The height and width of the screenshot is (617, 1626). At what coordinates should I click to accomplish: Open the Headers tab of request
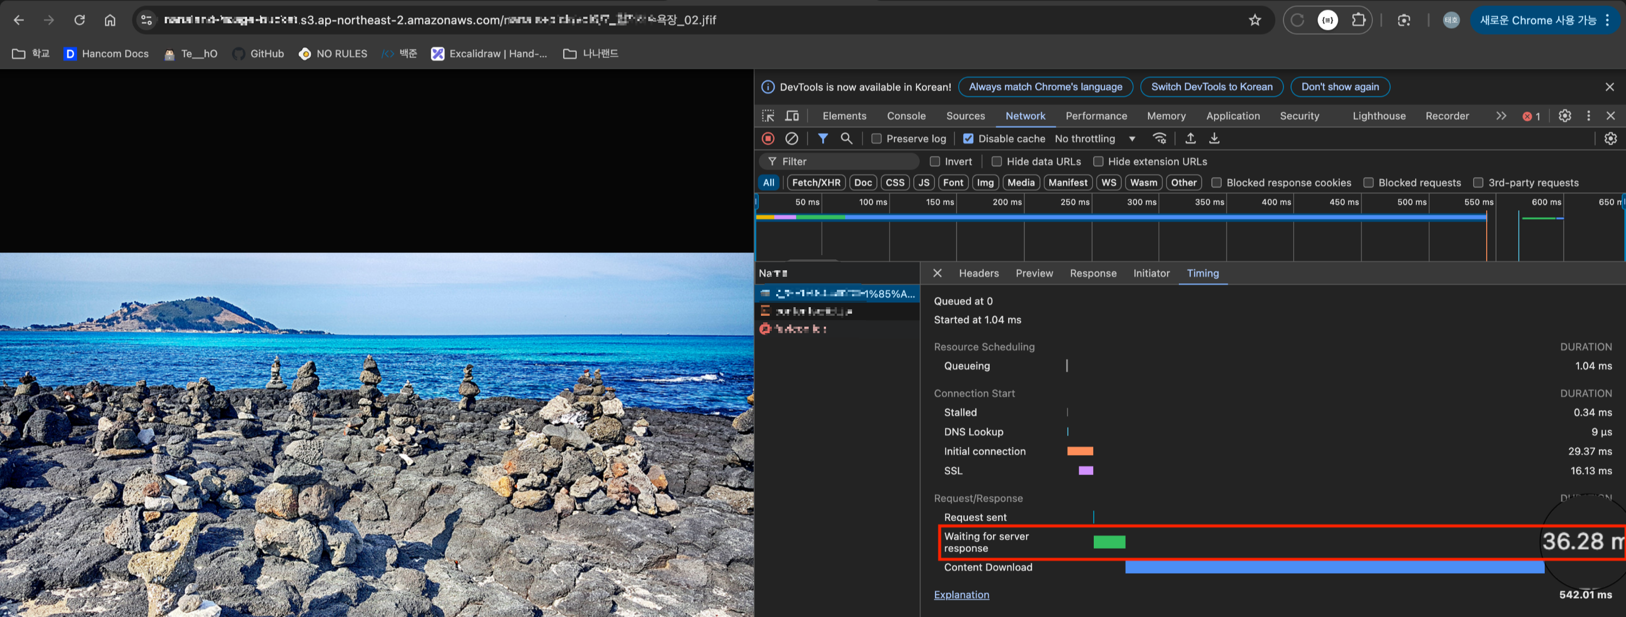(978, 273)
